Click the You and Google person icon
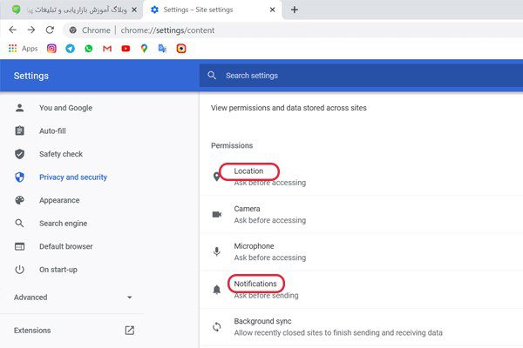The width and height of the screenshot is (523, 348). (20, 108)
